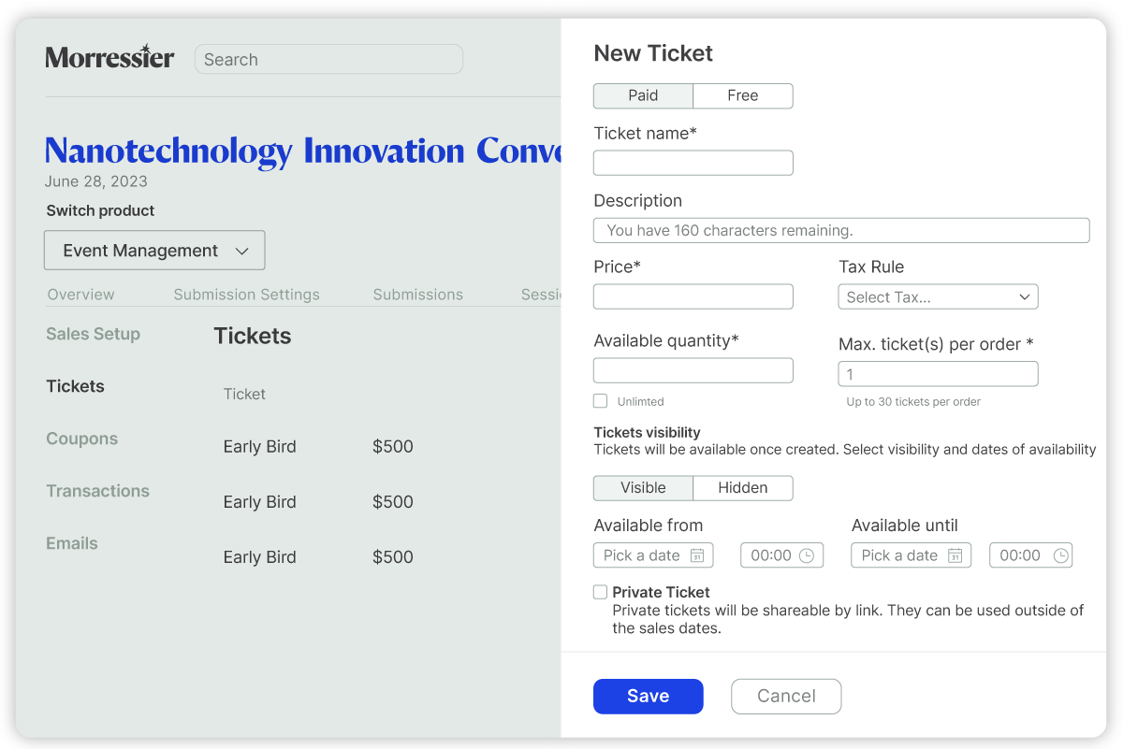The width and height of the screenshot is (1123, 749).
Task: Switch to the Submission Settings tab
Action: [246, 295]
